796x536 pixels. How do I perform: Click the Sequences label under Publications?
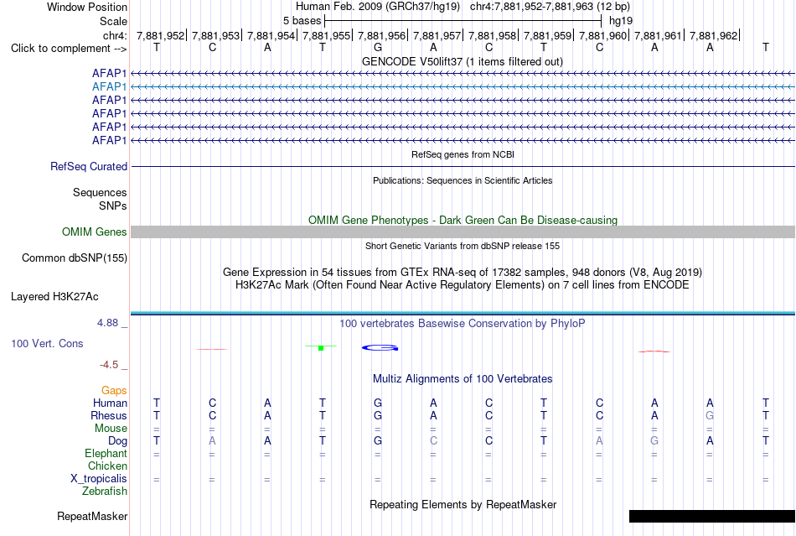[x=100, y=193]
